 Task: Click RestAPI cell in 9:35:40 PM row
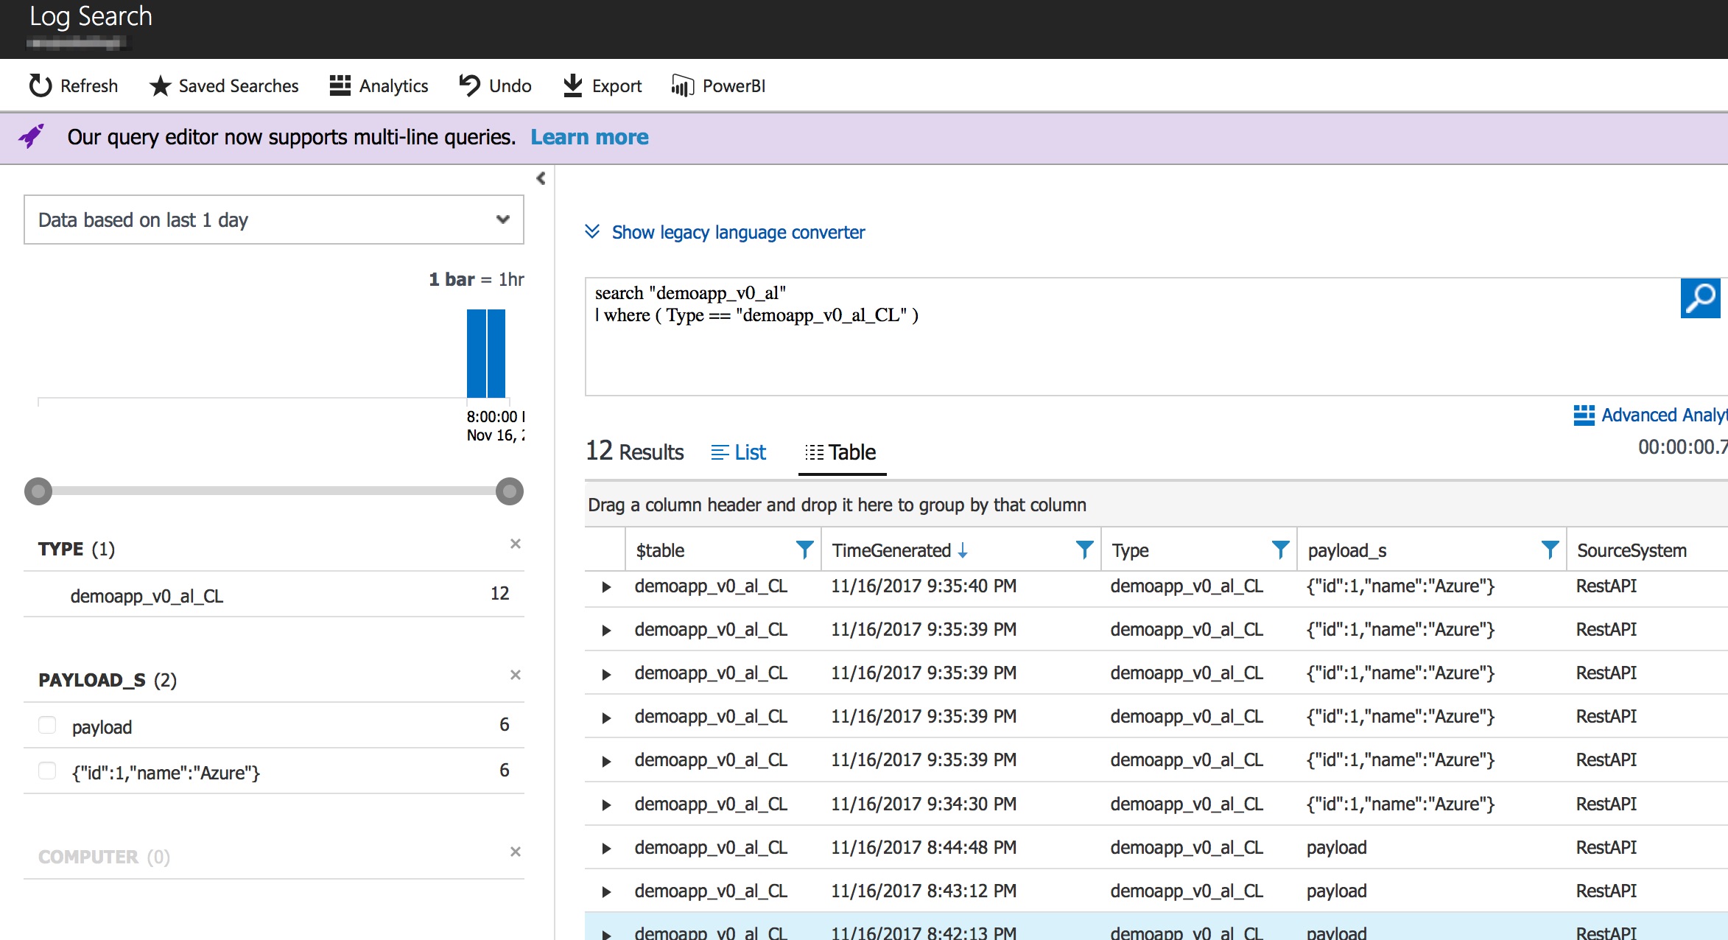click(x=1606, y=586)
